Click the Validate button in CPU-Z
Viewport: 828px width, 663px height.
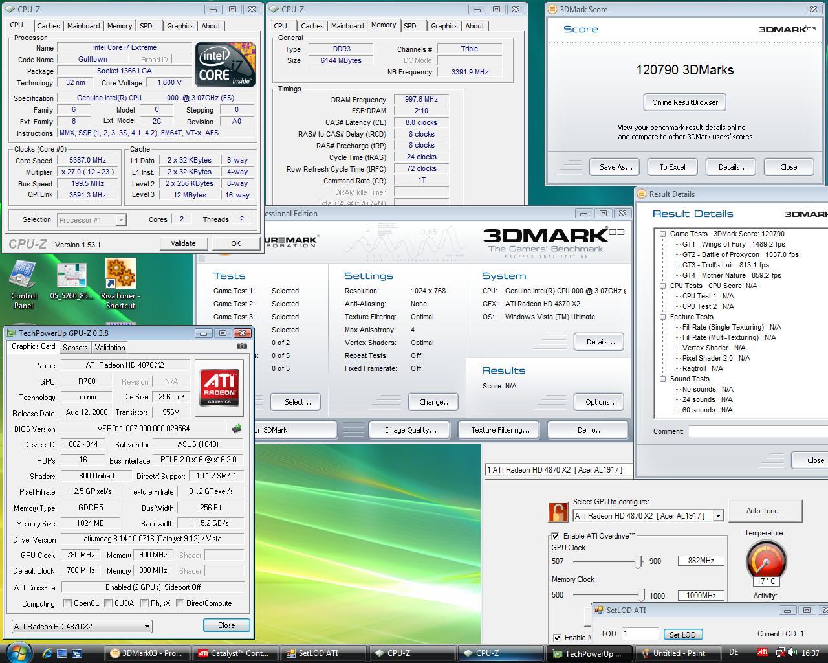coord(183,243)
